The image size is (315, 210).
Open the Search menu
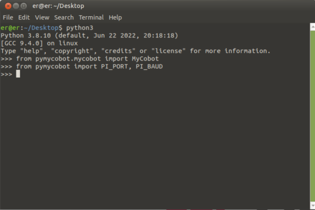64,17
